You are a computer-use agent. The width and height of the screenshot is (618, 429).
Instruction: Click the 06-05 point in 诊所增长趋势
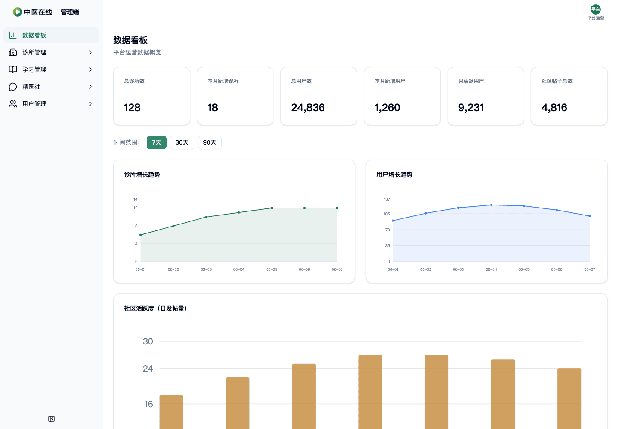[272, 208]
